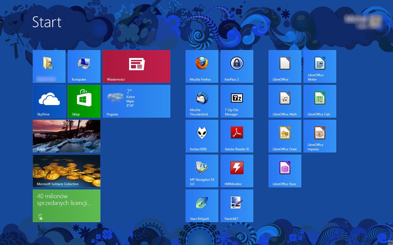This screenshot has width=393, height=245.
Task: Open the user folder tile
Action: pyautogui.click(x=49, y=66)
